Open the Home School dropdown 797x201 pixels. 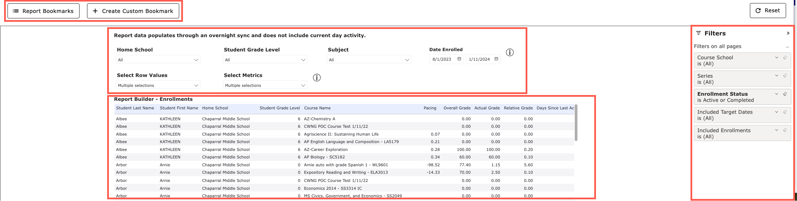click(x=158, y=60)
